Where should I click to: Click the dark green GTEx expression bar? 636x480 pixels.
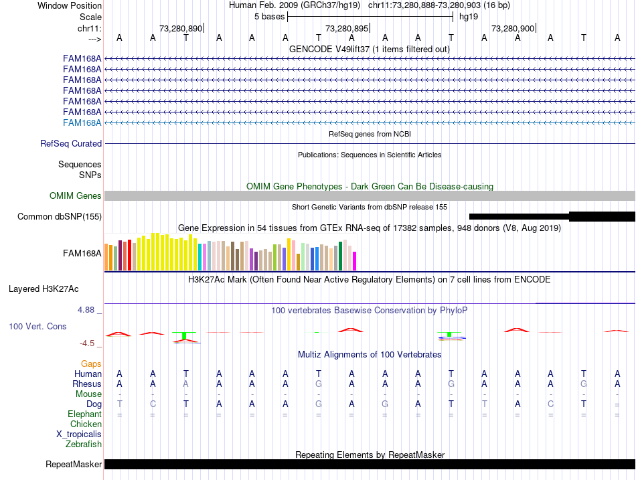pyautogui.click(x=341, y=256)
